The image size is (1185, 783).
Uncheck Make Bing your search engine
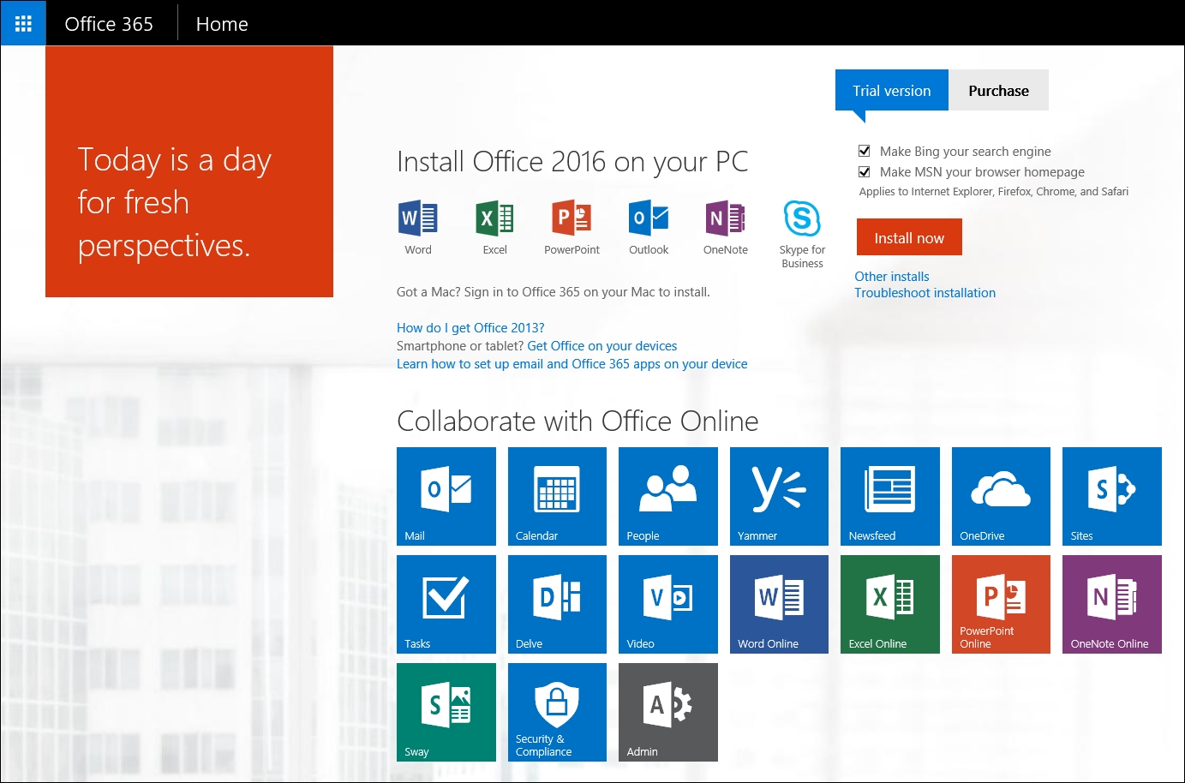(x=865, y=151)
